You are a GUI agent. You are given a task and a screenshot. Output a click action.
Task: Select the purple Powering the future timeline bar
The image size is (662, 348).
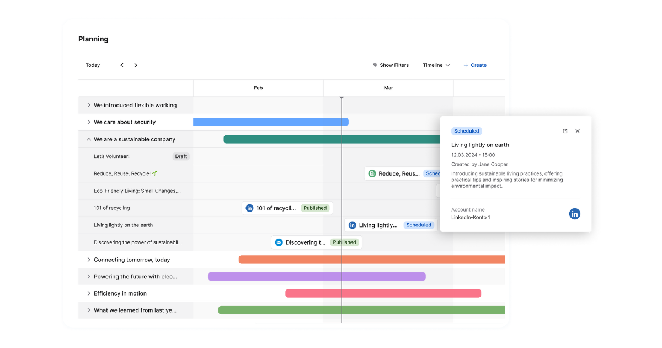tap(316, 276)
